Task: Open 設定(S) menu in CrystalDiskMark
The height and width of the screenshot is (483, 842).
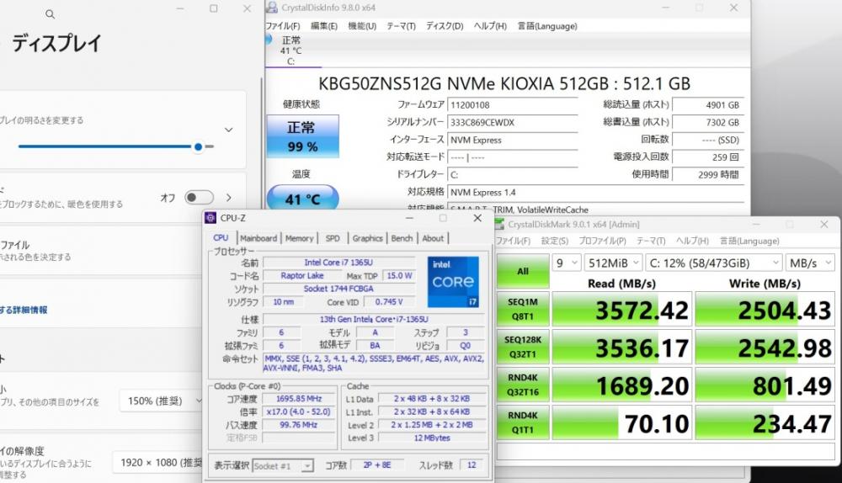Action: [554, 241]
